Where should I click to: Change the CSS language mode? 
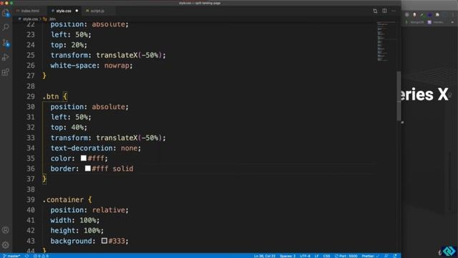pos(326,256)
